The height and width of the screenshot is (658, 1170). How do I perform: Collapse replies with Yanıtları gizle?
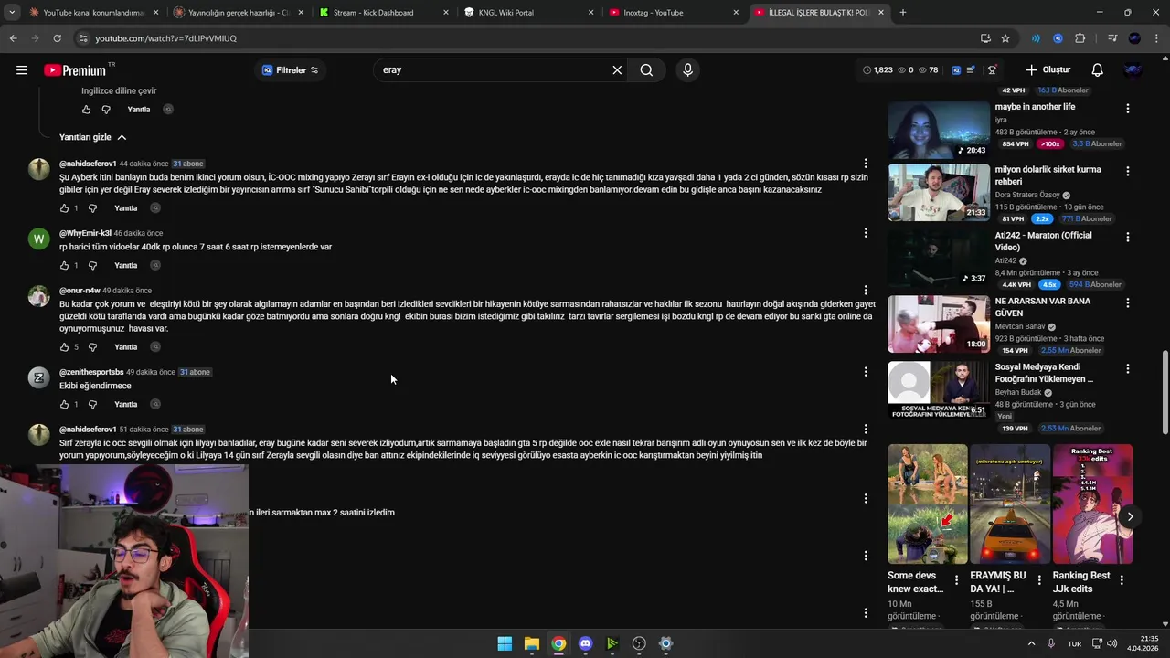(x=93, y=137)
